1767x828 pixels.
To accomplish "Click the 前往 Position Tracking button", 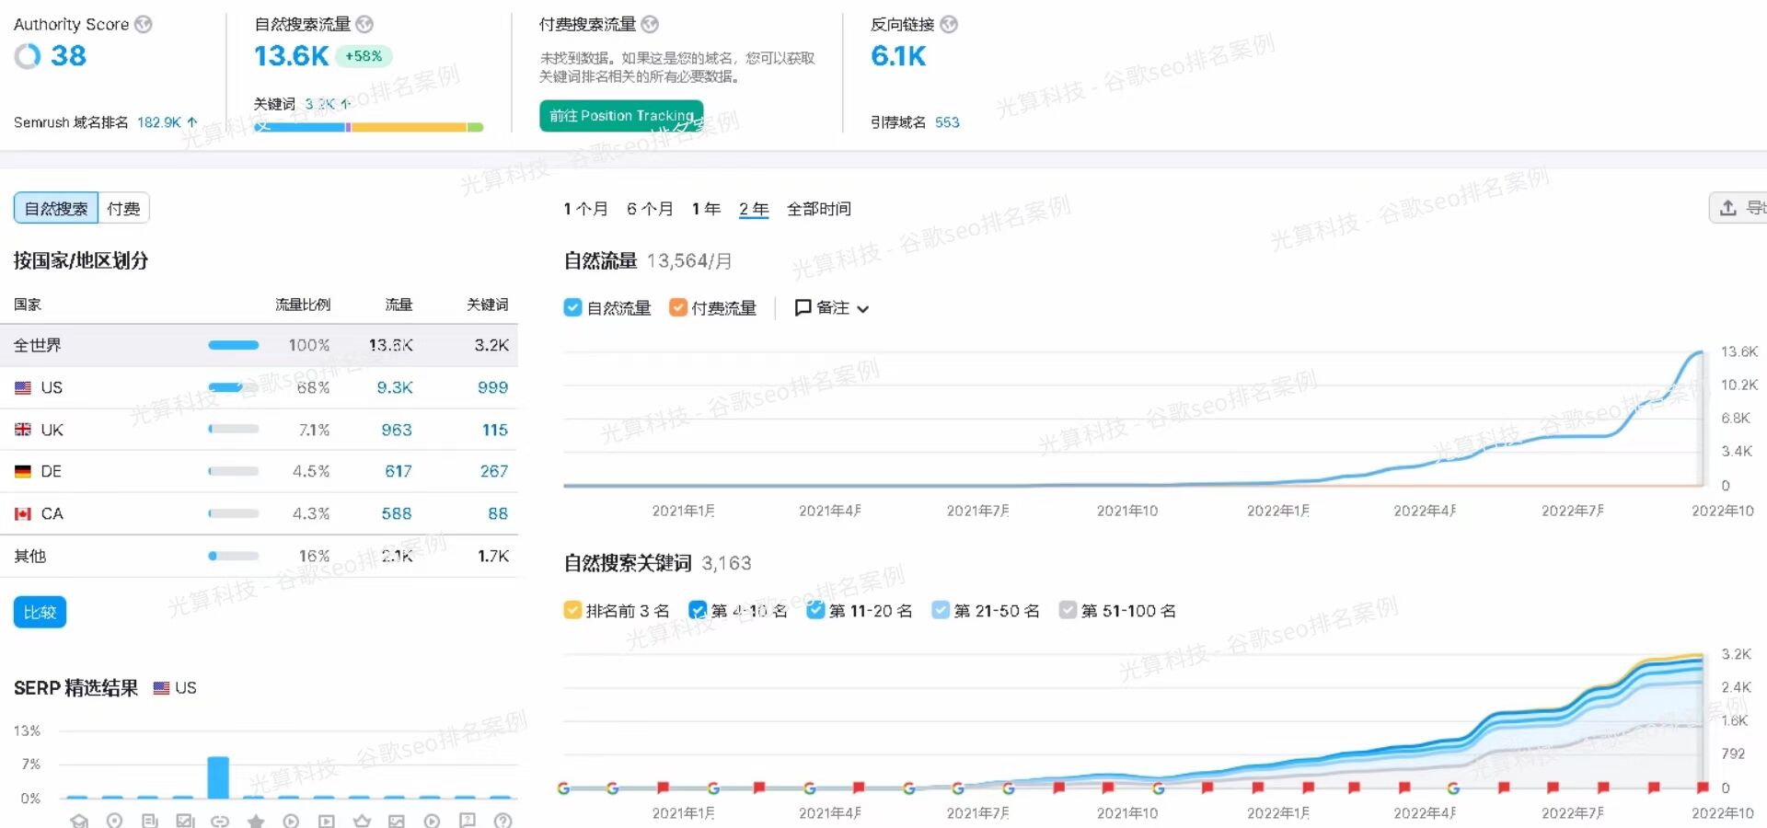I will pos(620,115).
